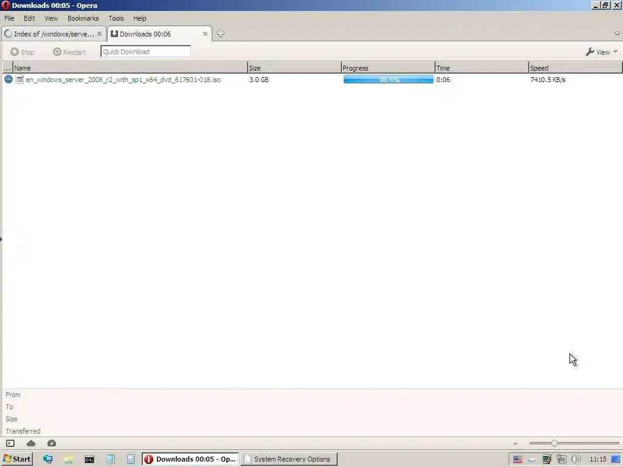Open the computer icon in taskbar quick launch
Screen dimensions: 623x467
pyautogui.click(x=47, y=459)
